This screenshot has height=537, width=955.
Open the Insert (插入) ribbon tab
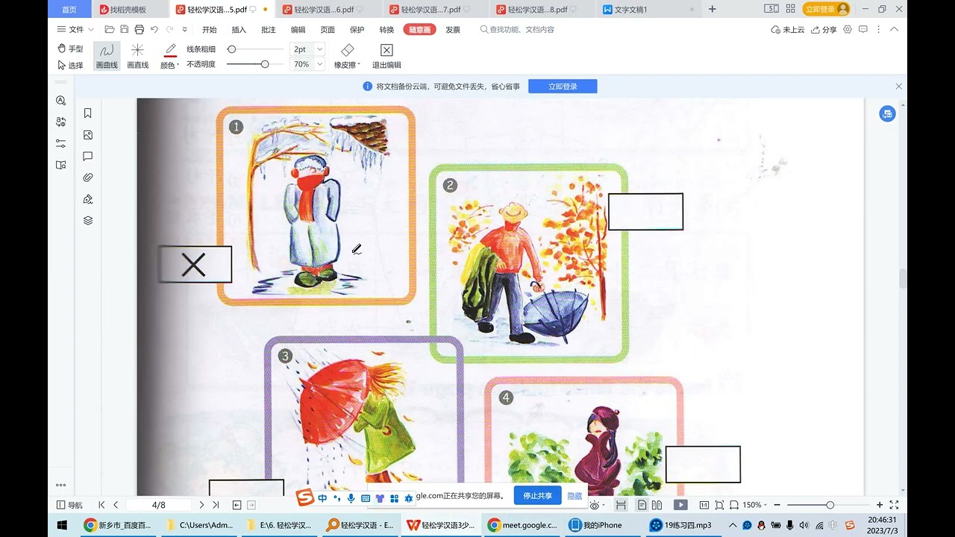click(239, 30)
